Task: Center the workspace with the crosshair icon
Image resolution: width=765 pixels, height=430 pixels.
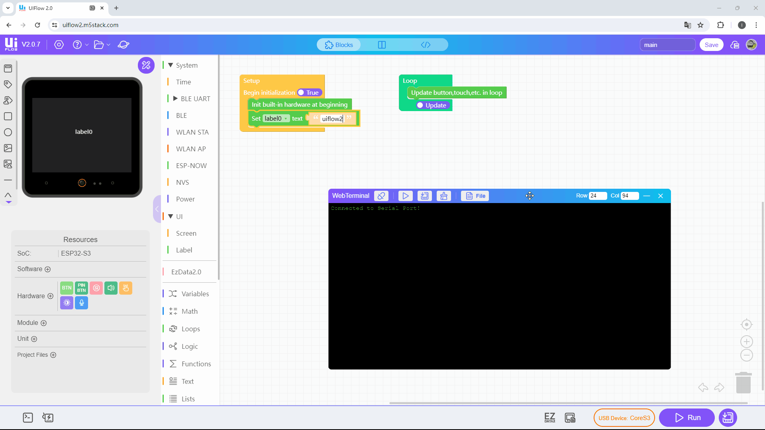Action: pyautogui.click(x=746, y=324)
